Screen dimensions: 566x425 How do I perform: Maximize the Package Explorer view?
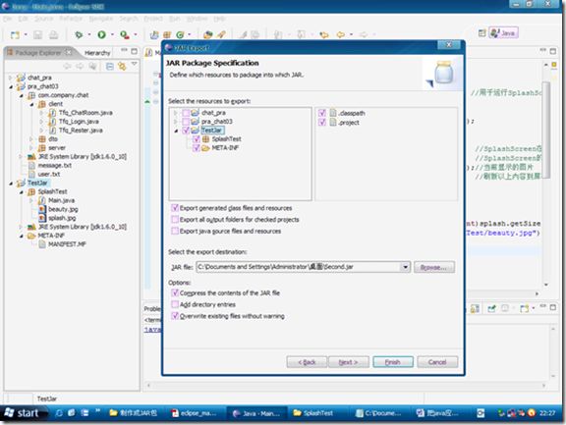pyautogui.click(x=135, y=51)
